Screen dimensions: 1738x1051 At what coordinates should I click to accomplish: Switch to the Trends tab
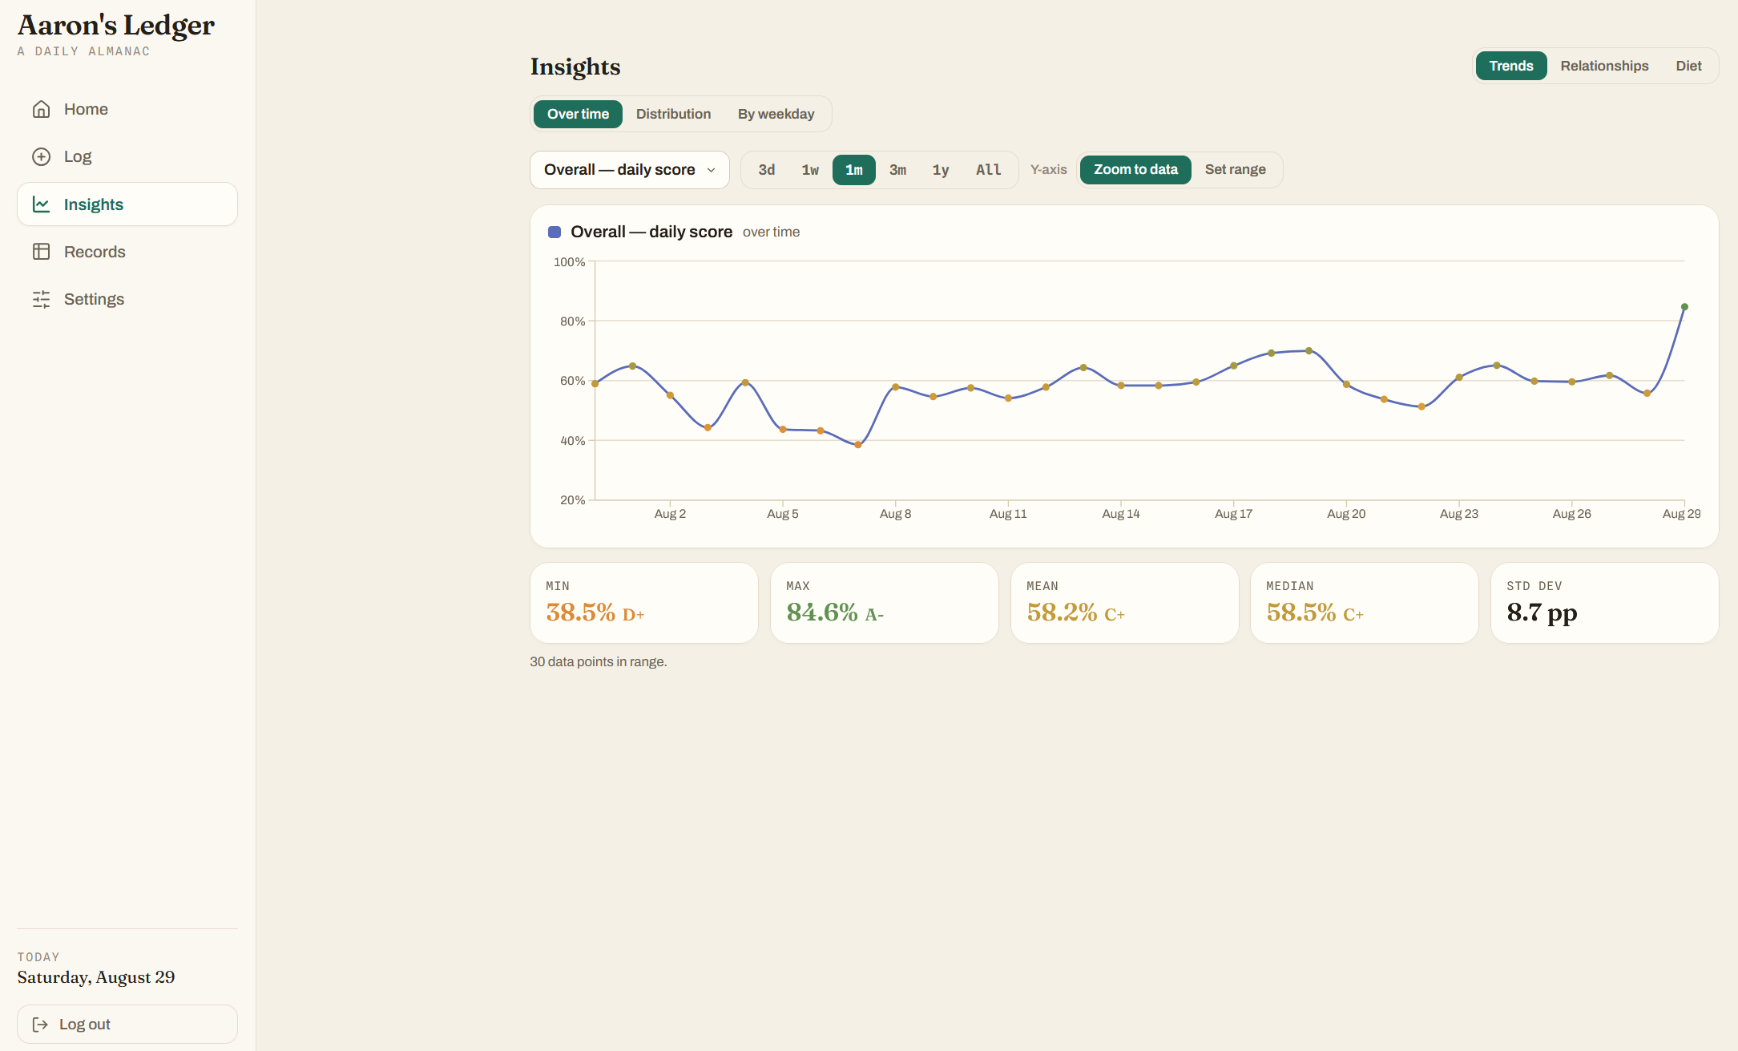click(x=1510, y=66)
